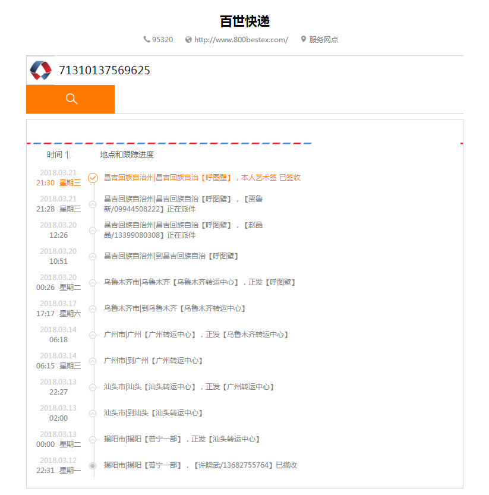This screenshot has height=495, width=489.
Task: Click the 地点和跟踪进度 column header
Action: pyautogui.click(x=127, y=155)
